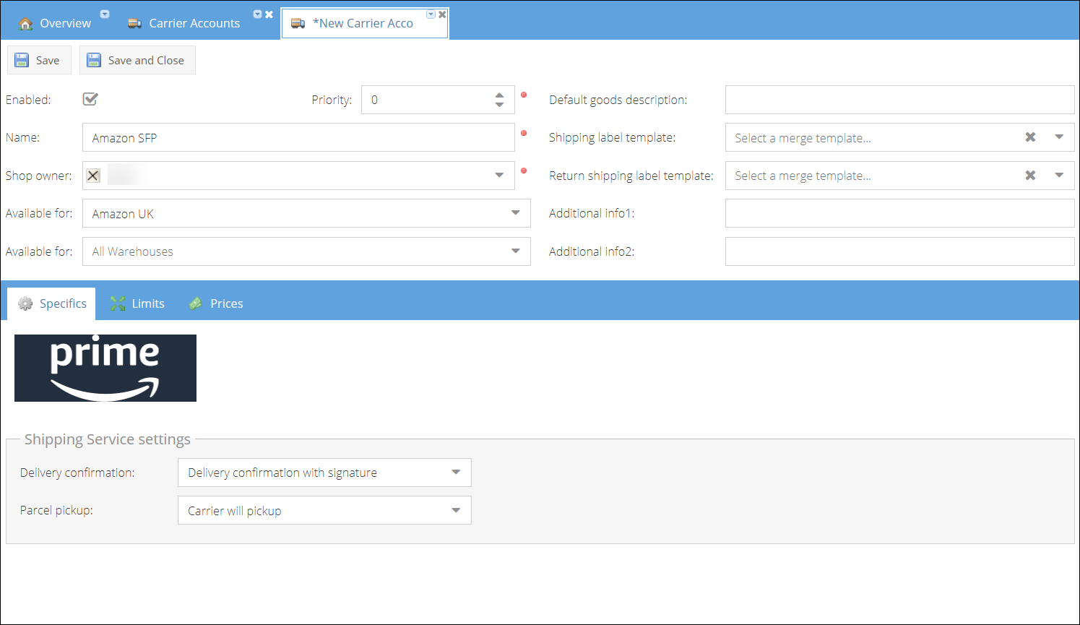Select the New Carrier Account tab
This screenshot has width=1080, height=625.
coord(365,23)
